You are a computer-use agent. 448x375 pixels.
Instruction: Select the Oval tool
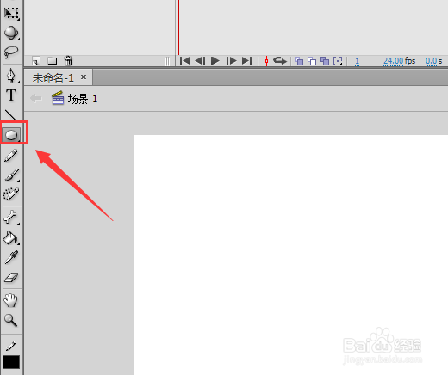tap(11, 135)
